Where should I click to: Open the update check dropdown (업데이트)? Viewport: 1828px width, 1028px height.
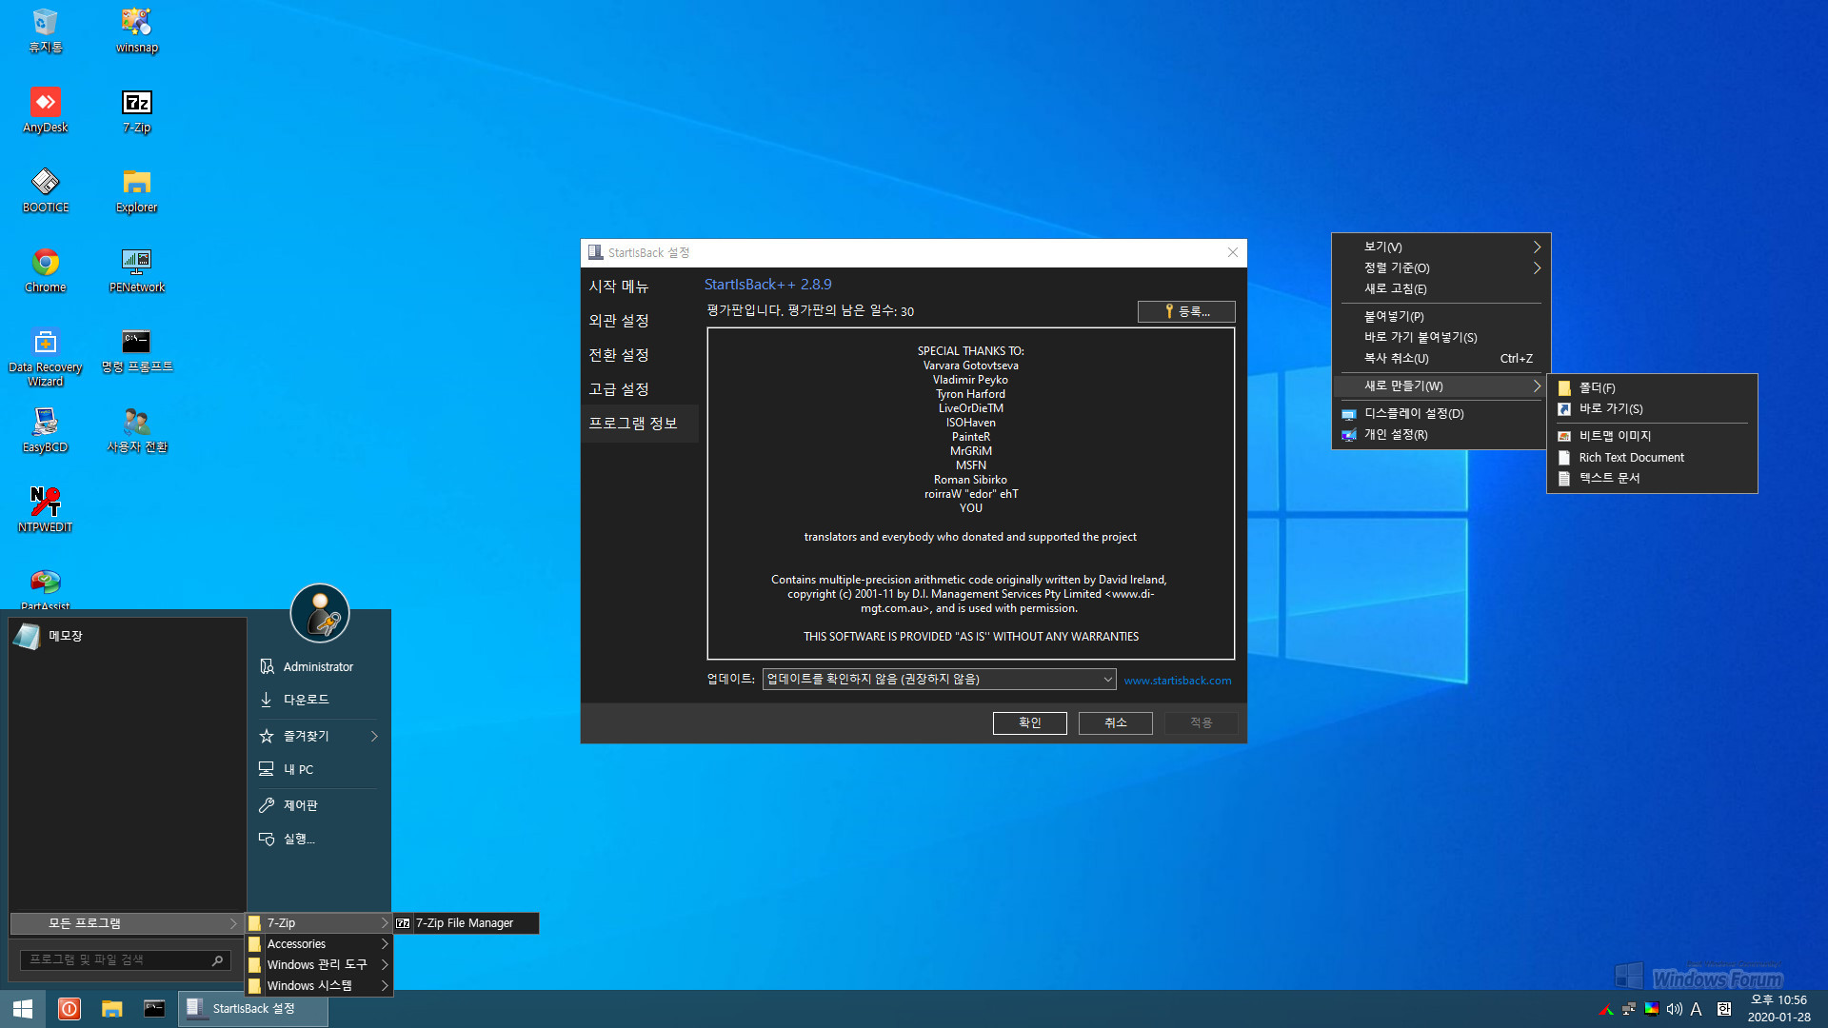(939, 680)
